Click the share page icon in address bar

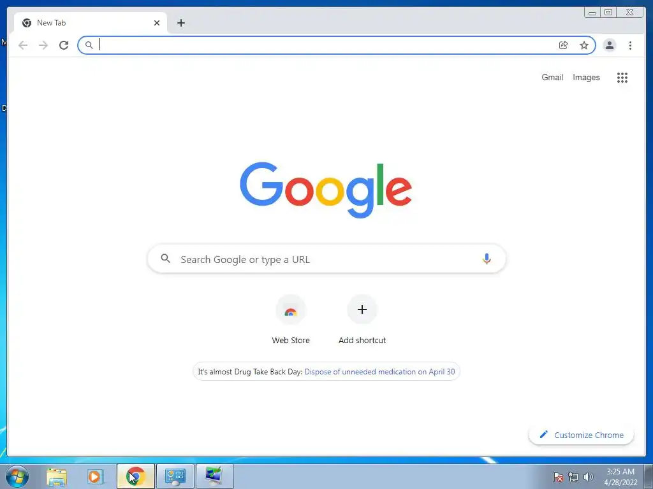[564, 45]
